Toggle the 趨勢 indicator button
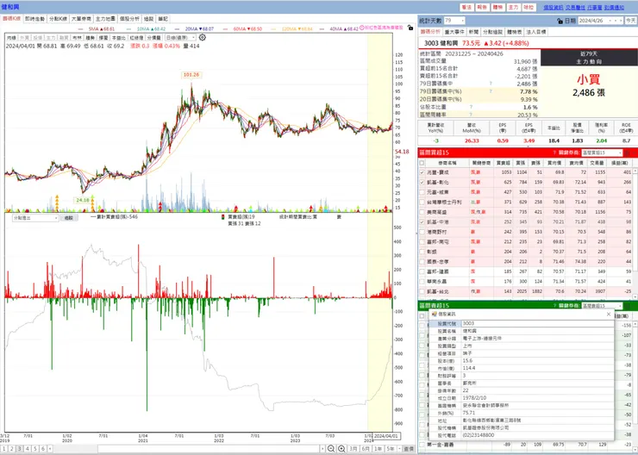Image resolution: width=638 pixels, height=455 pixels. [90, 37]
